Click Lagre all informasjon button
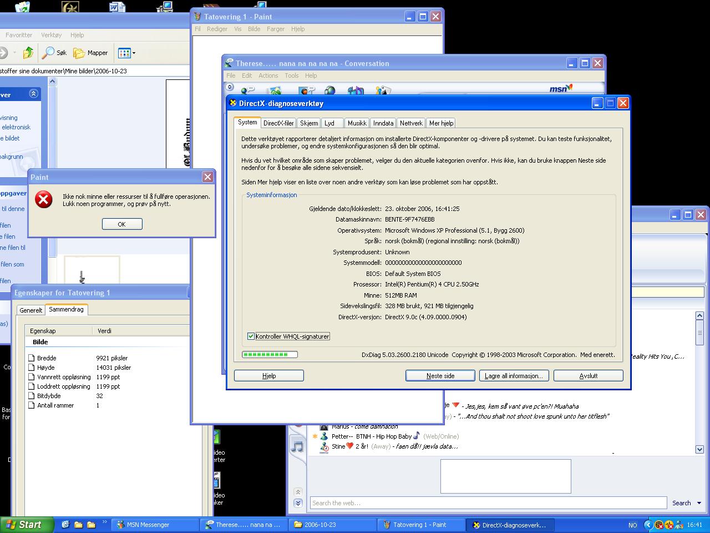 (514, 376)
